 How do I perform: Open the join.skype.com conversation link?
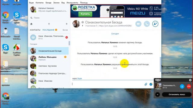[x=115, y=26]
